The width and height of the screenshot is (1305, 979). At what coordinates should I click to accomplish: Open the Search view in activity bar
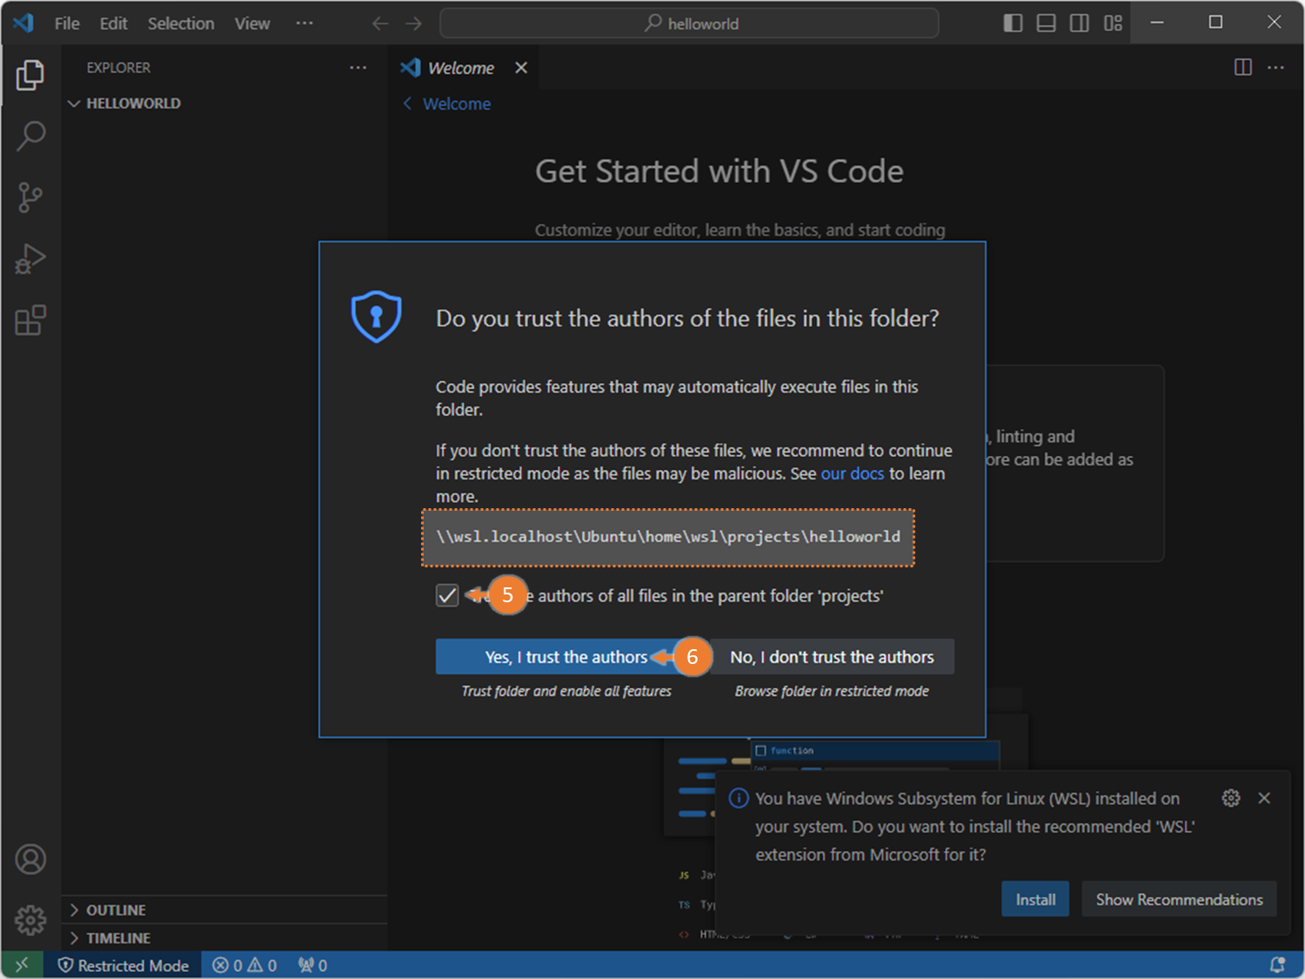pyautogui.click(x=30, y=136)
